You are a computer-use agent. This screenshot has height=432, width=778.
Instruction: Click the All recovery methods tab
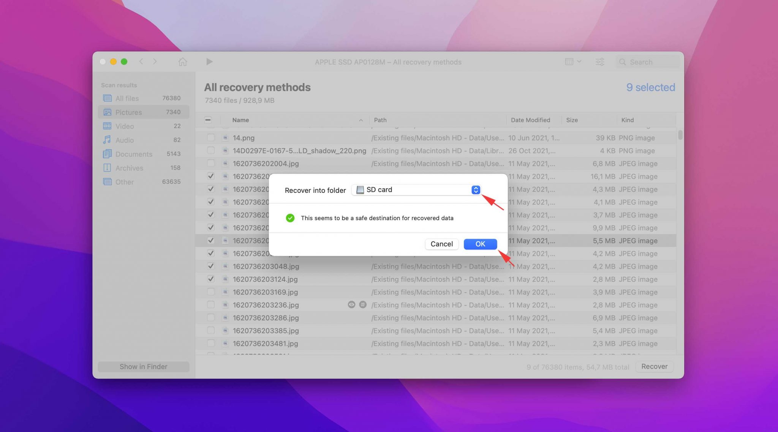pyautogui.click(x=257, y=87)
